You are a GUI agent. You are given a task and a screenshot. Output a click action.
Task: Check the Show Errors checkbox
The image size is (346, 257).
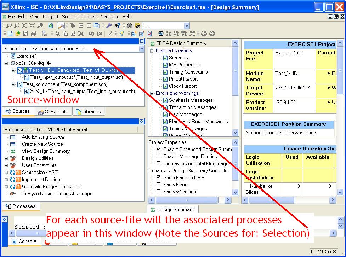158,184
